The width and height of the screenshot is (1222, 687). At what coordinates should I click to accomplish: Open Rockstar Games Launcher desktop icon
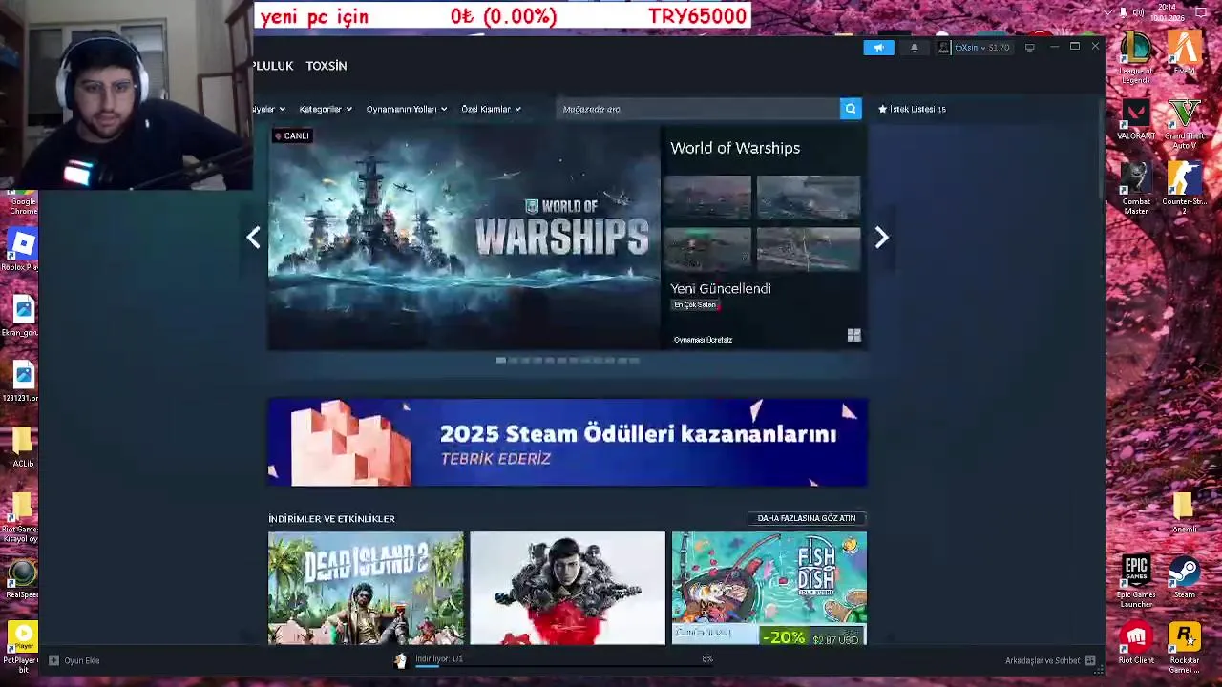(1185, 647)
